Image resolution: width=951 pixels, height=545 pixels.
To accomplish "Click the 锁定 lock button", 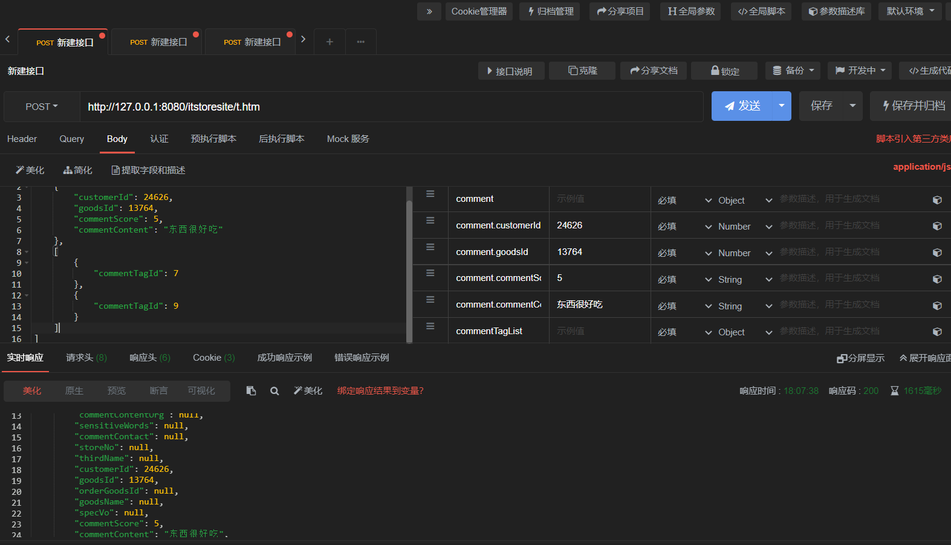I will click(x=724, y=71).
